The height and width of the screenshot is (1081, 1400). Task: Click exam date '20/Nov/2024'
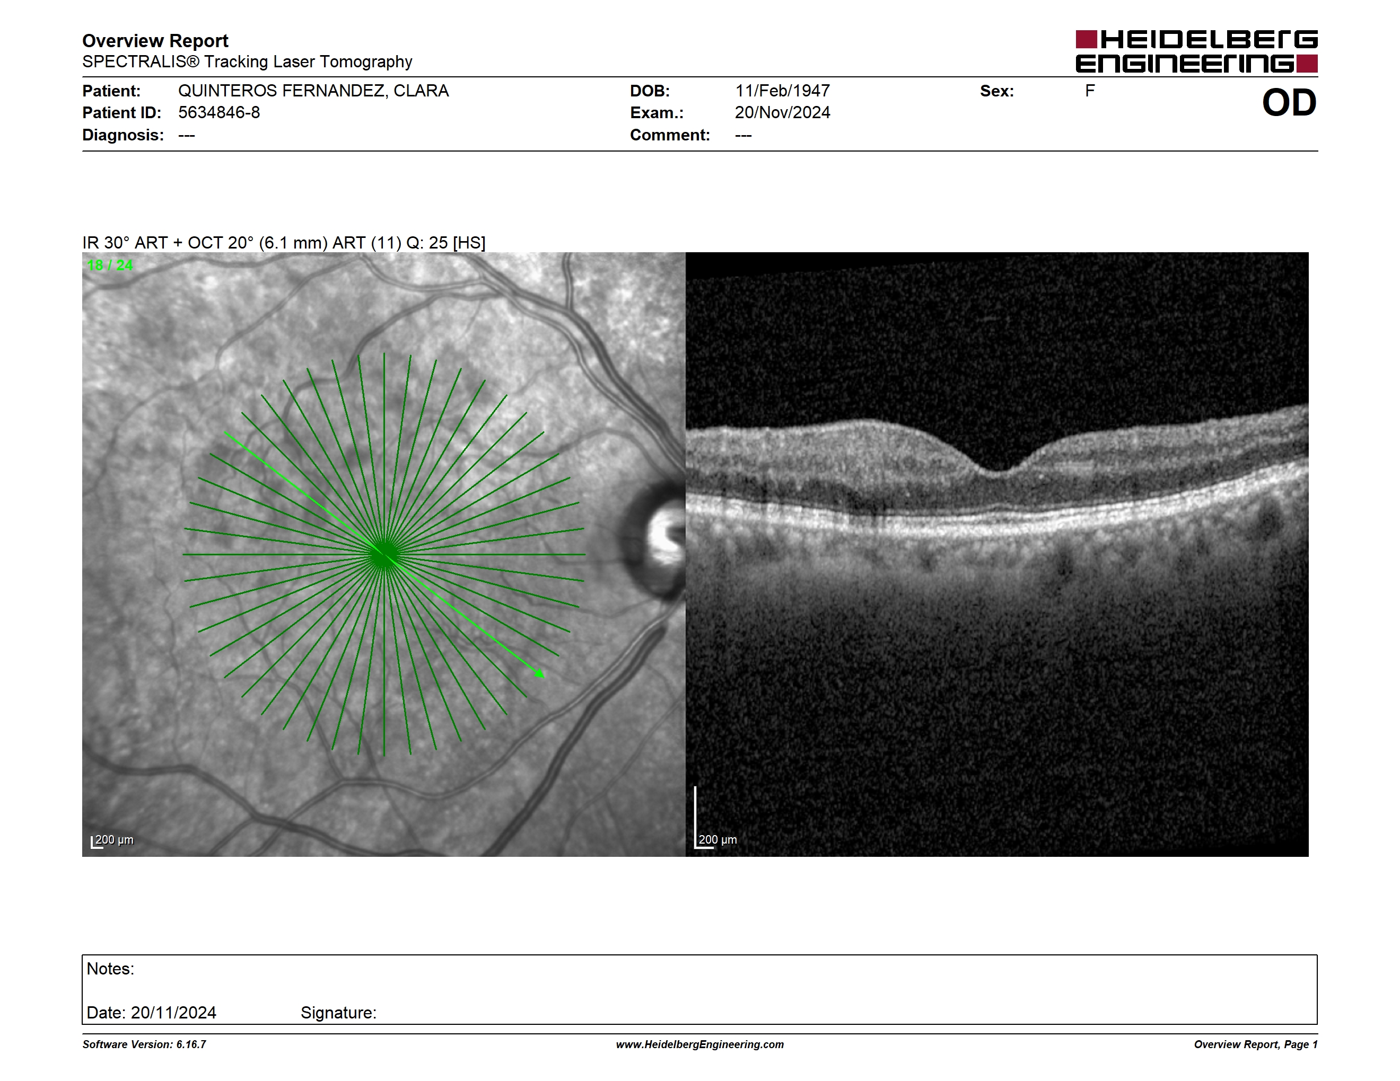(782, 113)
